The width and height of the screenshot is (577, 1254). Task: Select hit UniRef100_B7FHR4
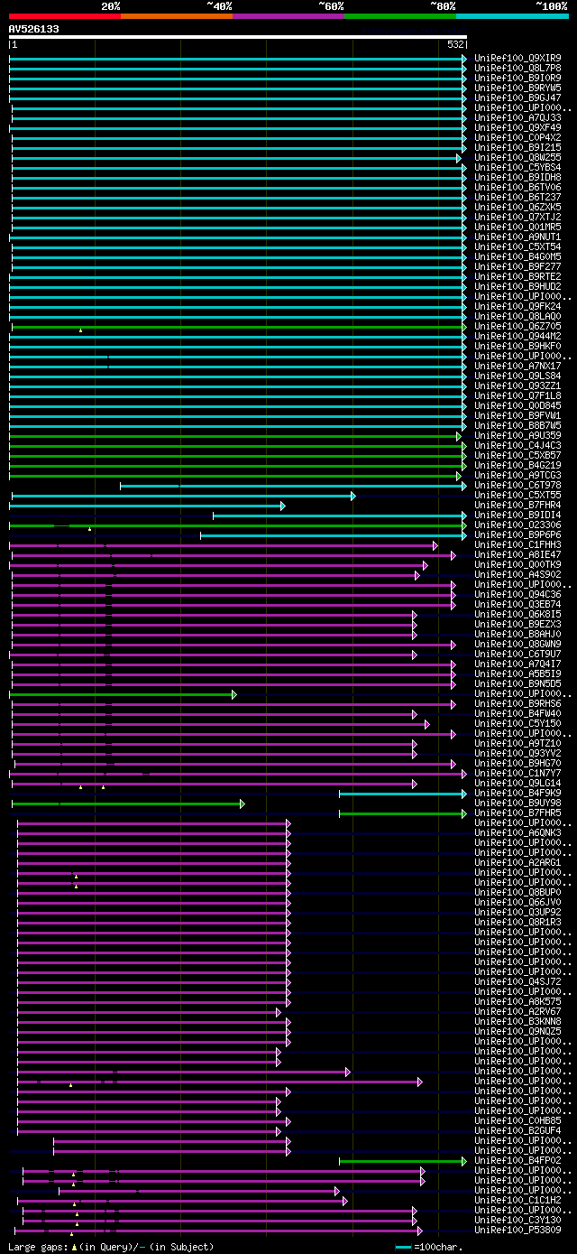click(x=517, y=505)
